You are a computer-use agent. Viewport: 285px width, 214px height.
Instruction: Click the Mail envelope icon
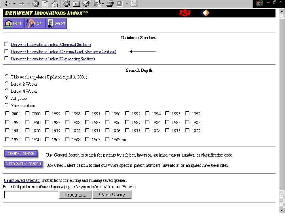point(98,4)
